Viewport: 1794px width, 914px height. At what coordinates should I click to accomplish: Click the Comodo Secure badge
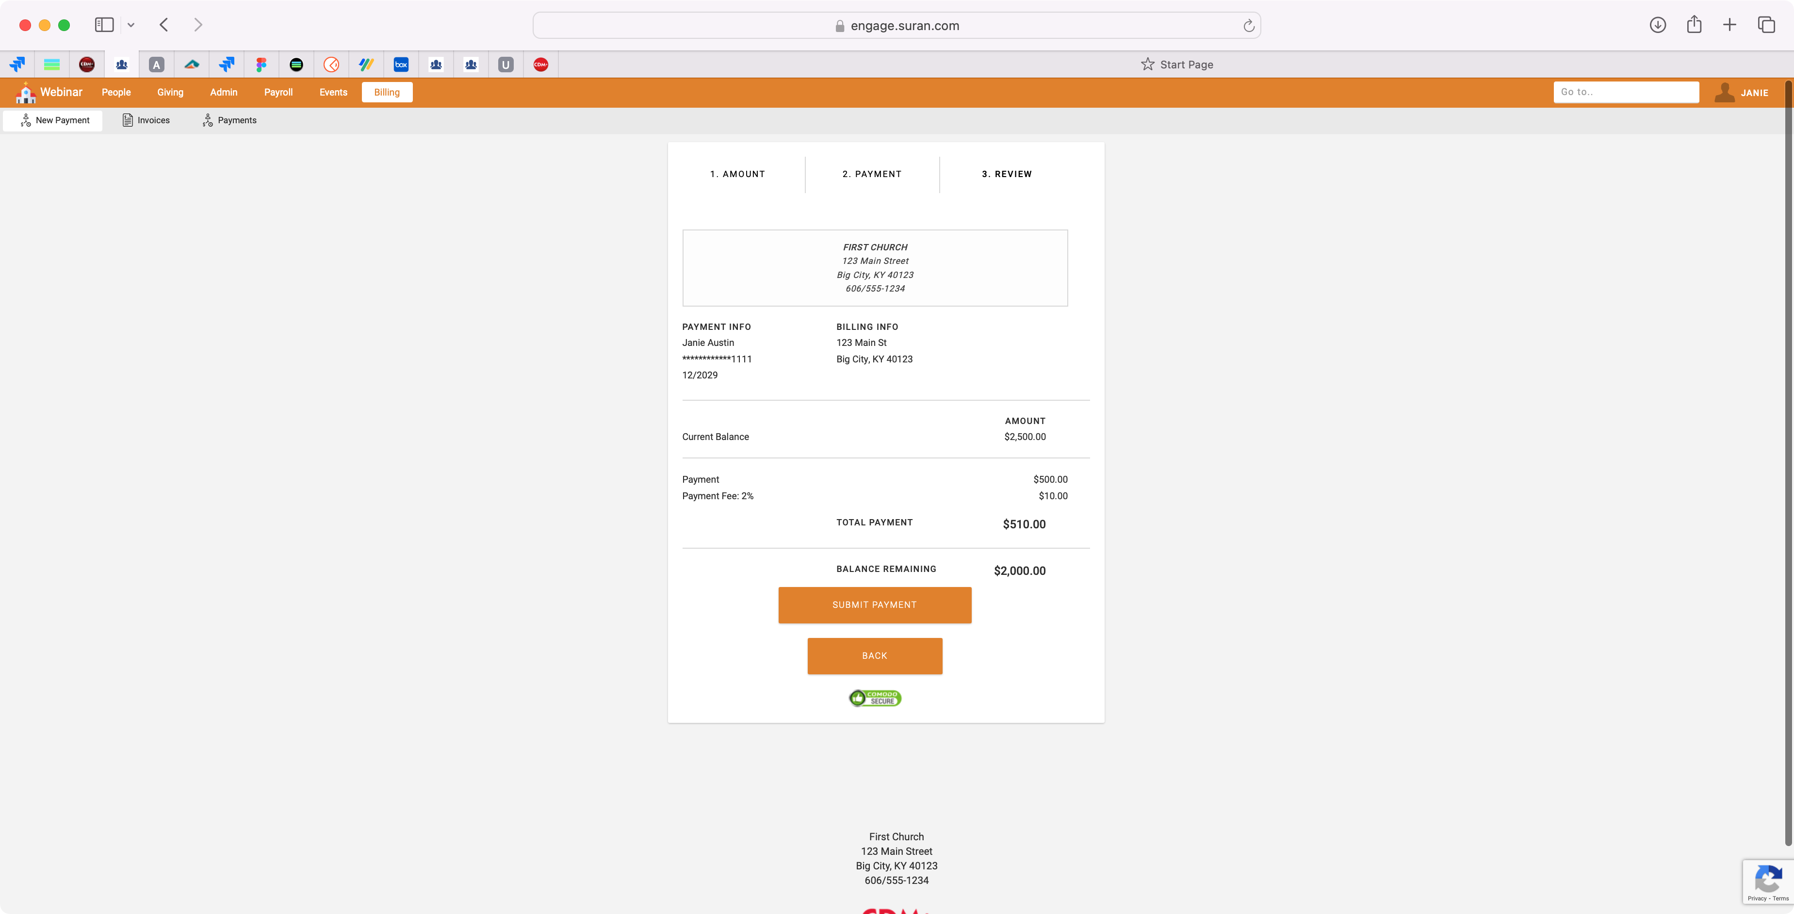875,698
